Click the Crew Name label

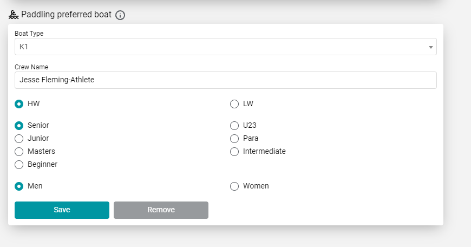coord(31,67)
